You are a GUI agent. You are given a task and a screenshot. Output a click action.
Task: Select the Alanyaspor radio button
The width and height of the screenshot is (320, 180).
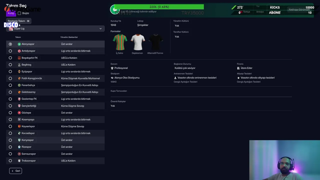pyautogui.click(x=10, y=44)
